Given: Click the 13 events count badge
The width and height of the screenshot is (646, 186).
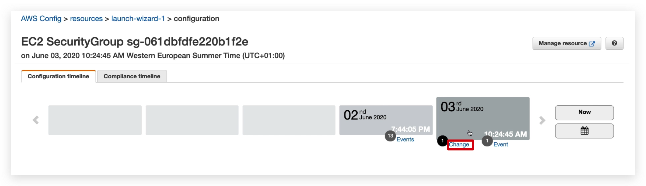Looking at the screenshot, I should [x=390, y=136].
